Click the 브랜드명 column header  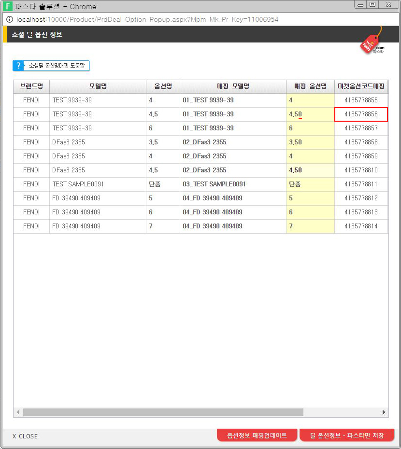point(31,86)
